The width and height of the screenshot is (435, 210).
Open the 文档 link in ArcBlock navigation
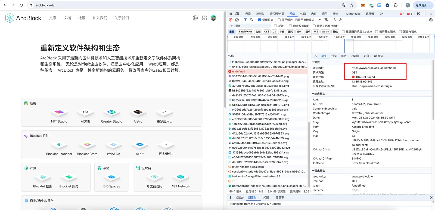(67, 18)
